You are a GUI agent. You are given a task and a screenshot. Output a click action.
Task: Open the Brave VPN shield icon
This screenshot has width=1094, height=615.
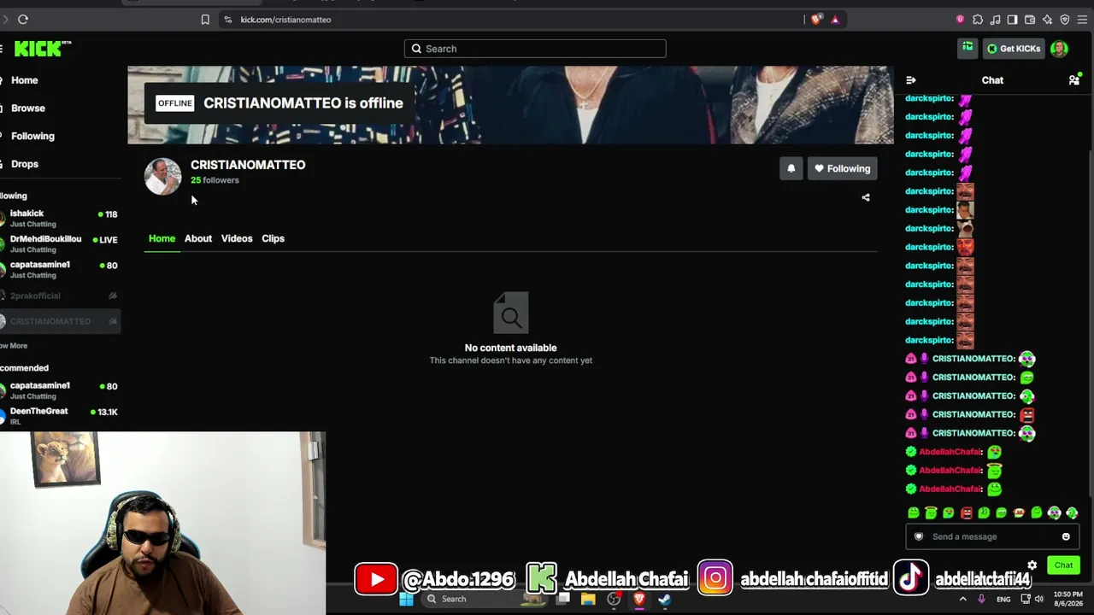click(x=1065, y=20)
